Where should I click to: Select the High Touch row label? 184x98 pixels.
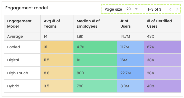point(18,73)
